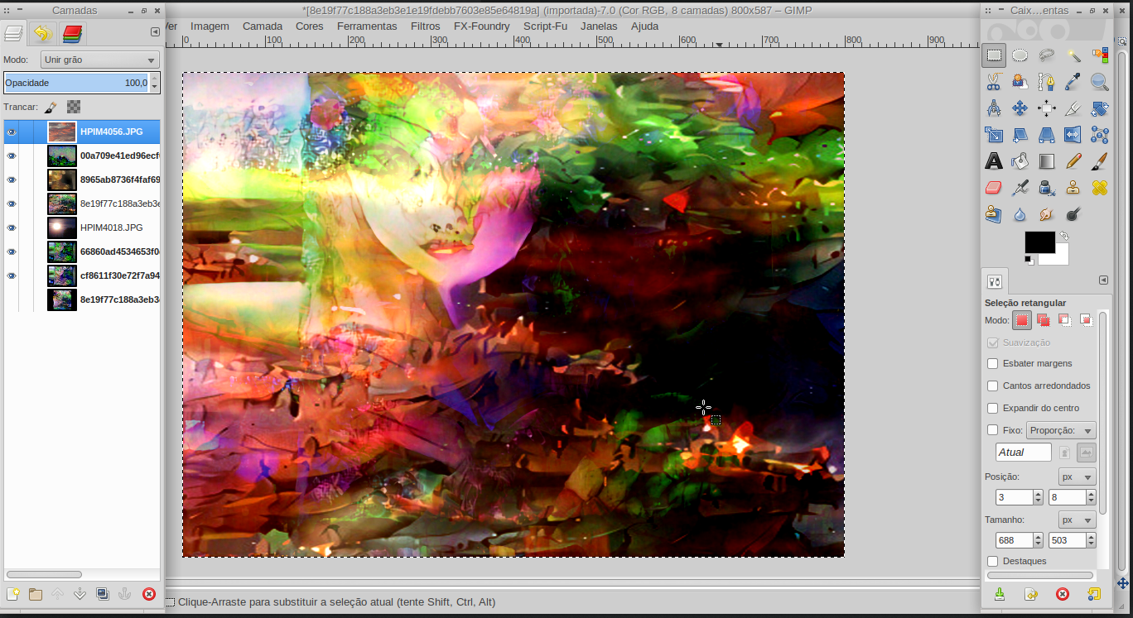Open the Cores menu
Screen dimensions: 1133x618
310,26
